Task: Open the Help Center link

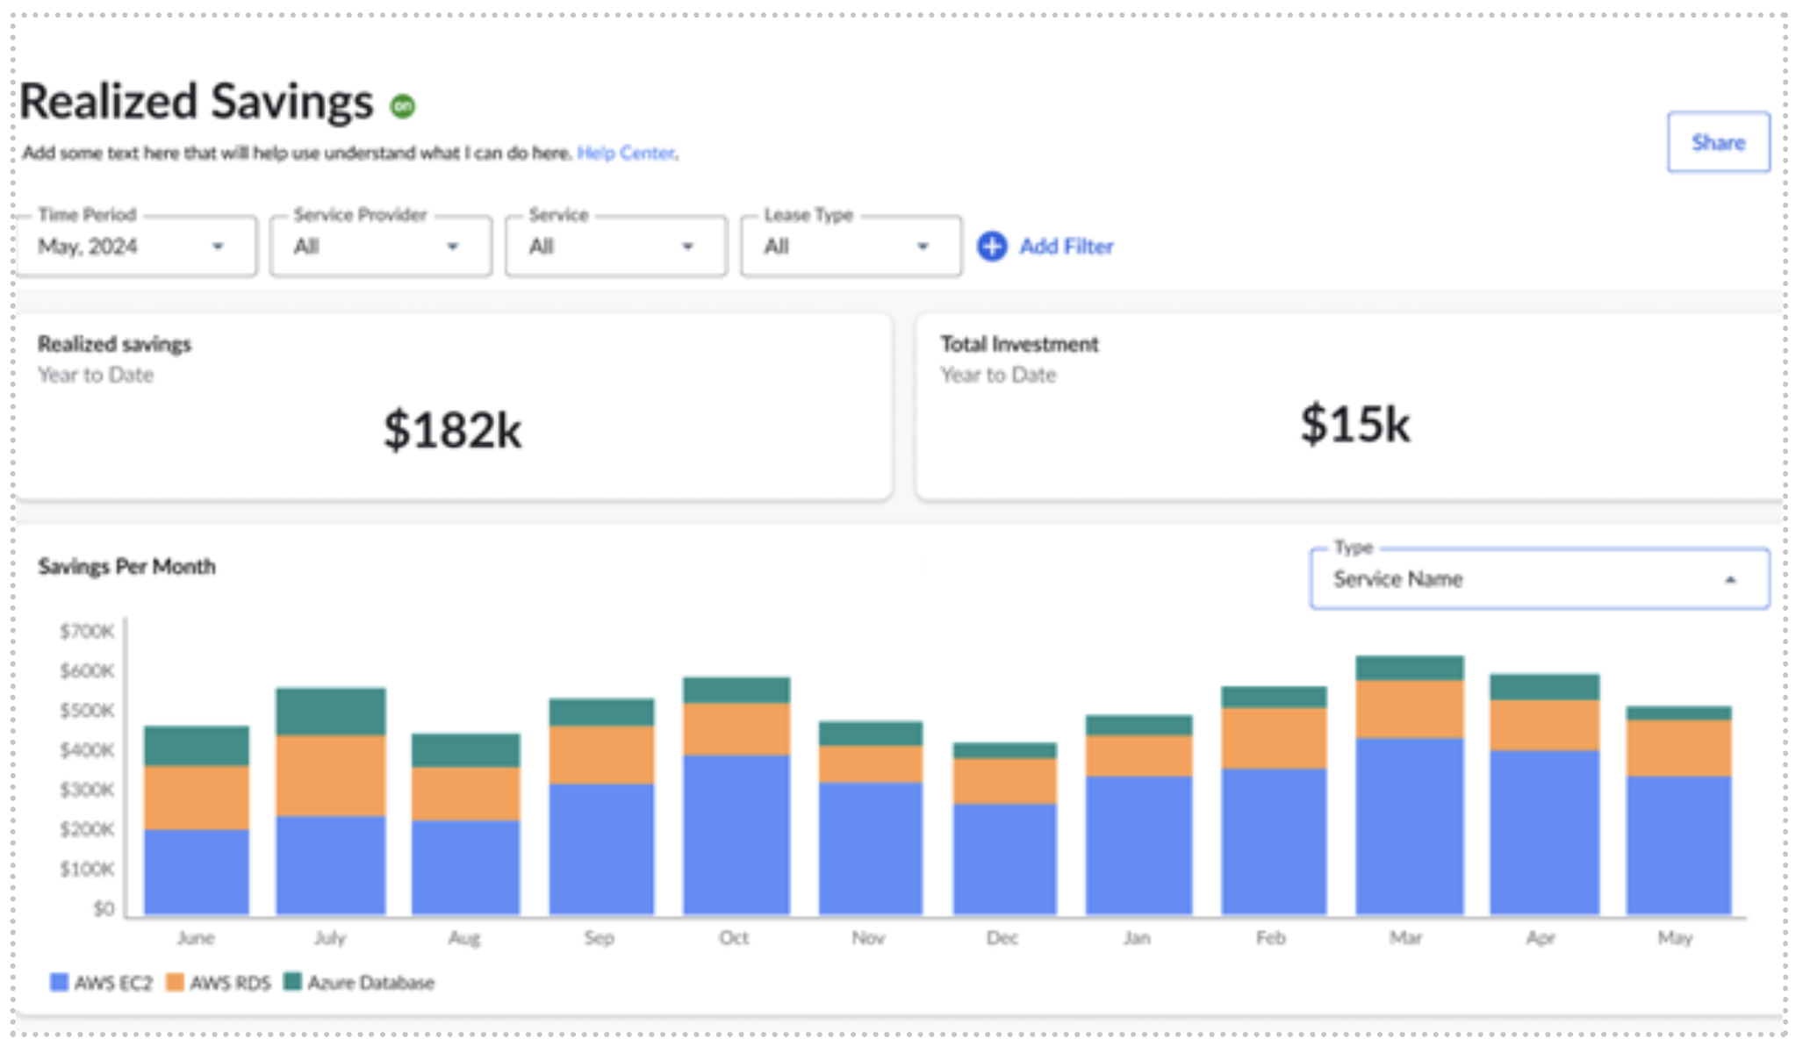Action: coord(625,153)
